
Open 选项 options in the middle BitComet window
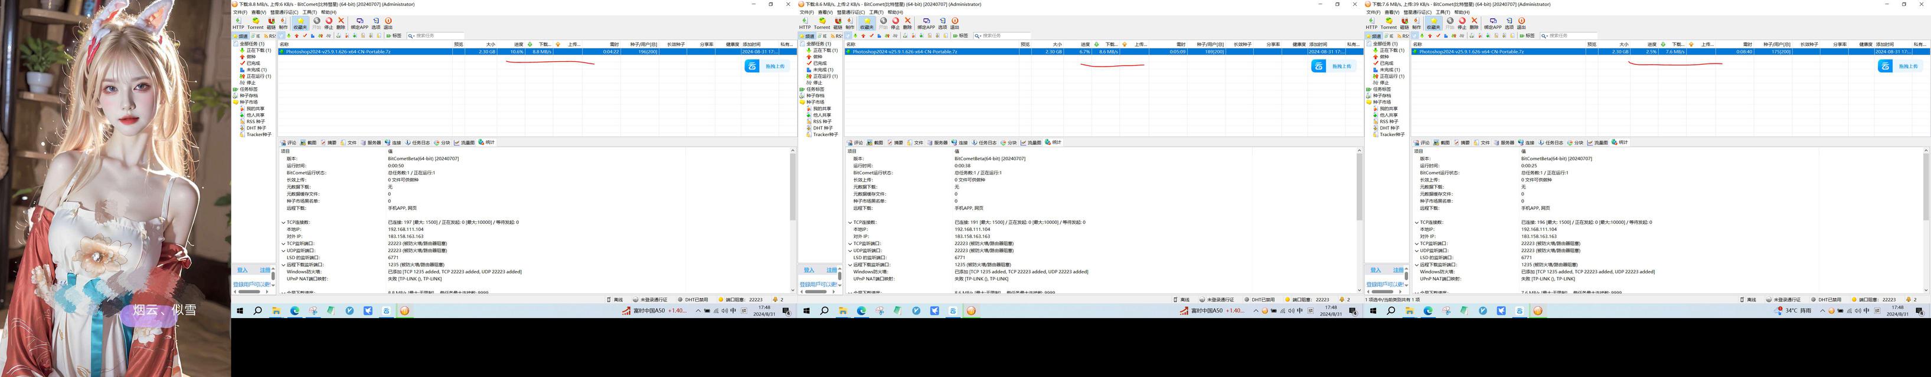tap(942, 23)
